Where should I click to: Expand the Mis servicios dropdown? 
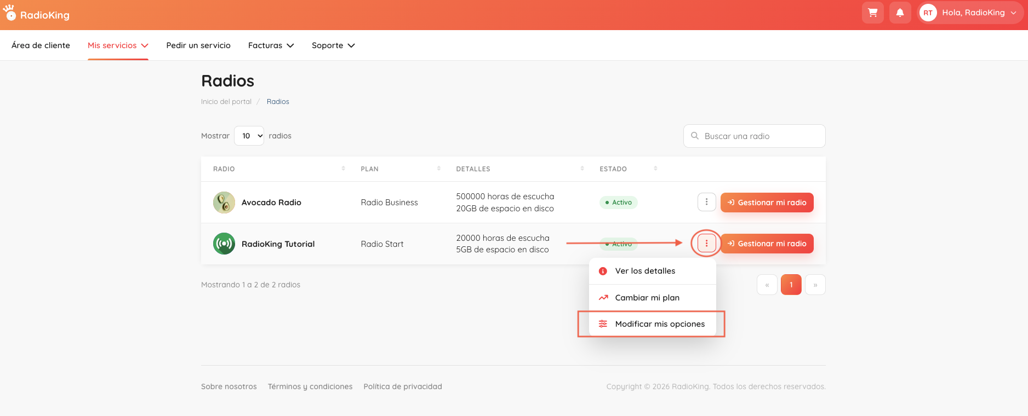118,45
